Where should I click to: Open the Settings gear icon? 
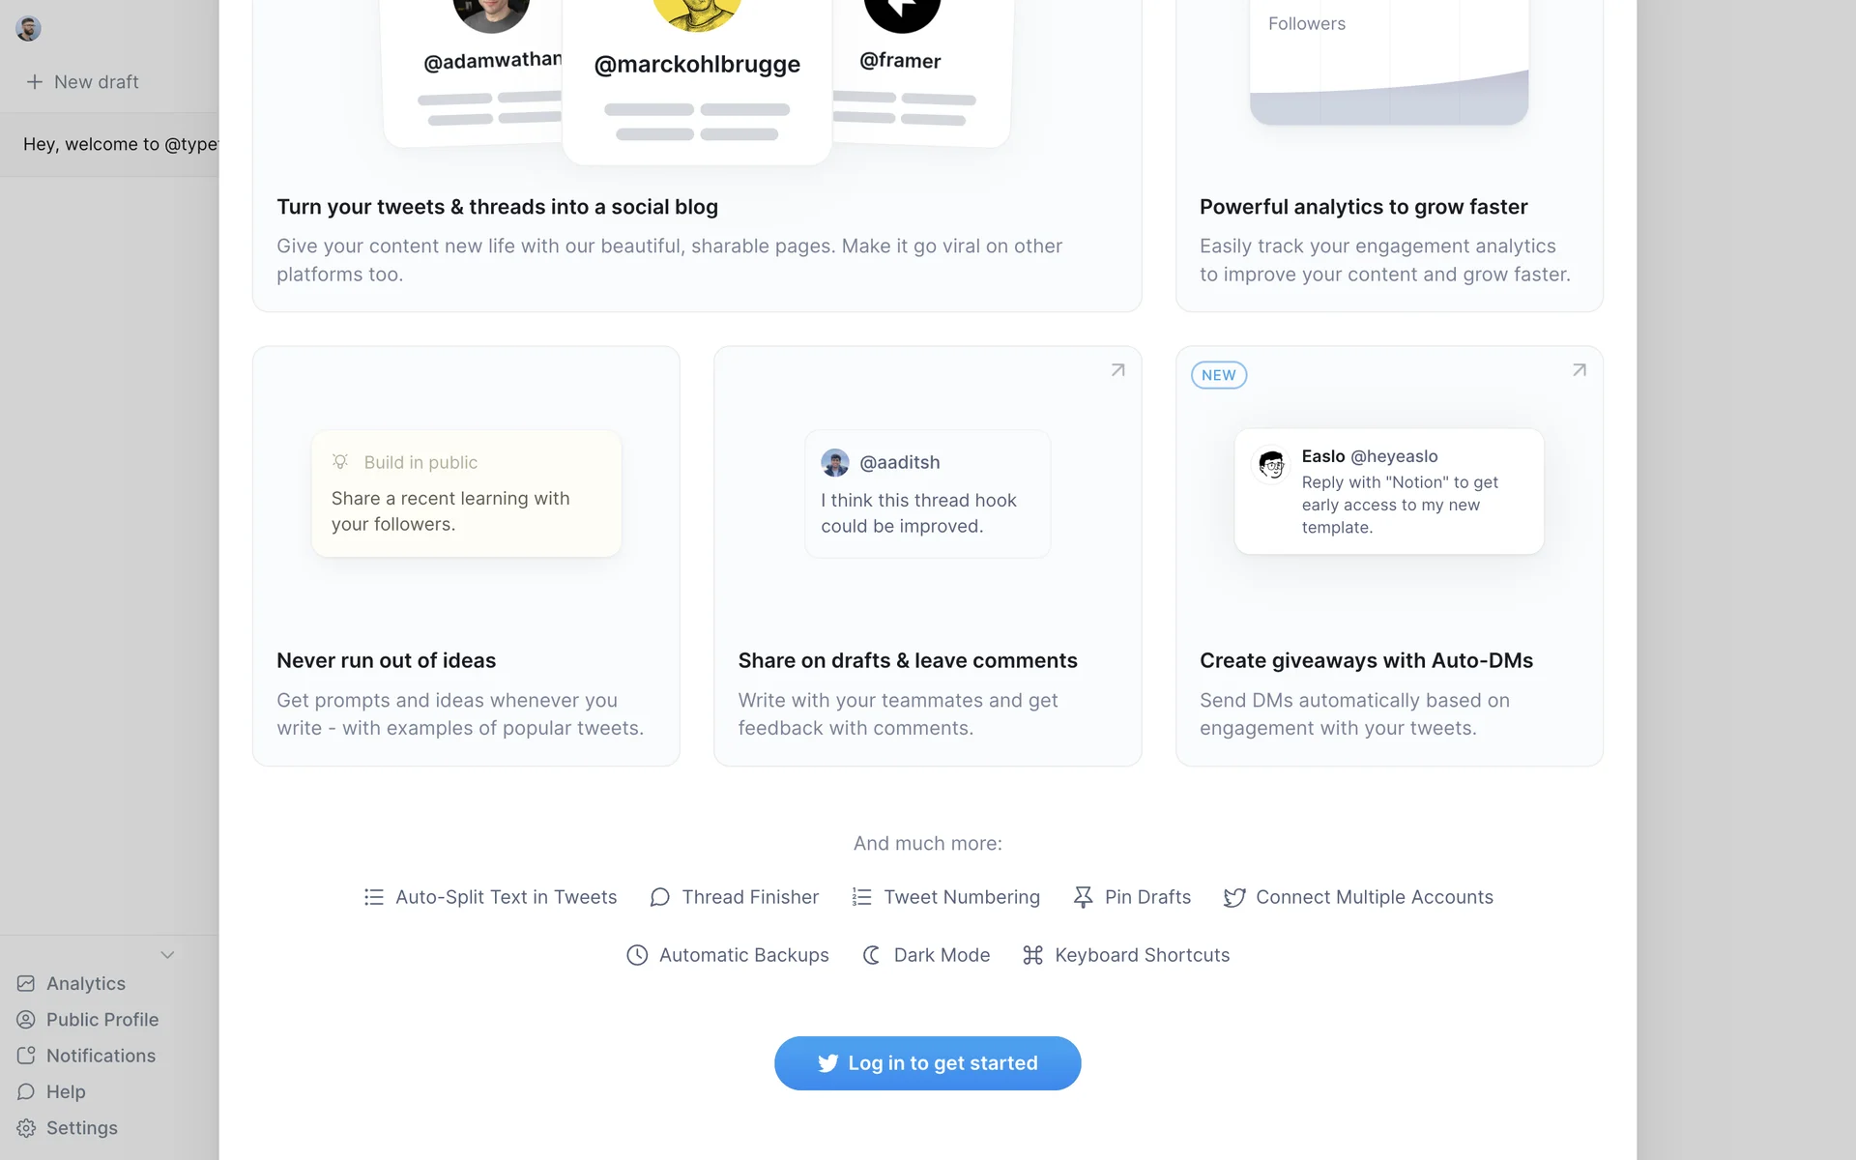pyautogui.click(x=26, y=1128)
